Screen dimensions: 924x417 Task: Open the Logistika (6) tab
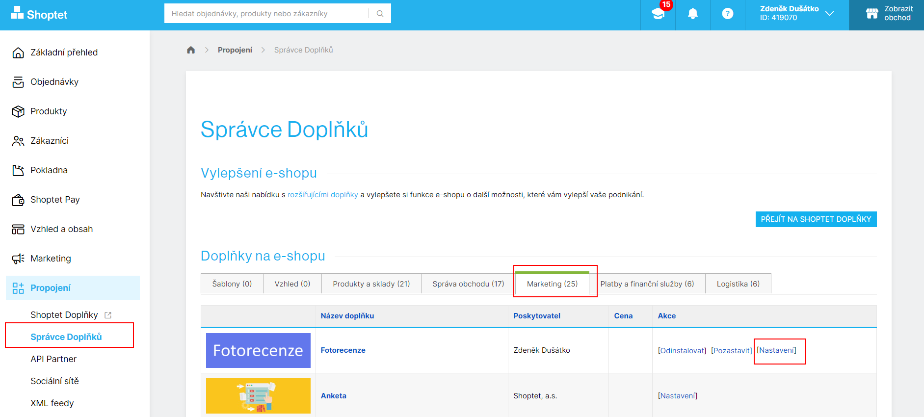coord(738,284)
